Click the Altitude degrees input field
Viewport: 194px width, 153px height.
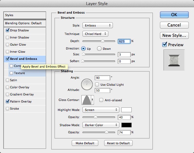click(x=102, y=91)
